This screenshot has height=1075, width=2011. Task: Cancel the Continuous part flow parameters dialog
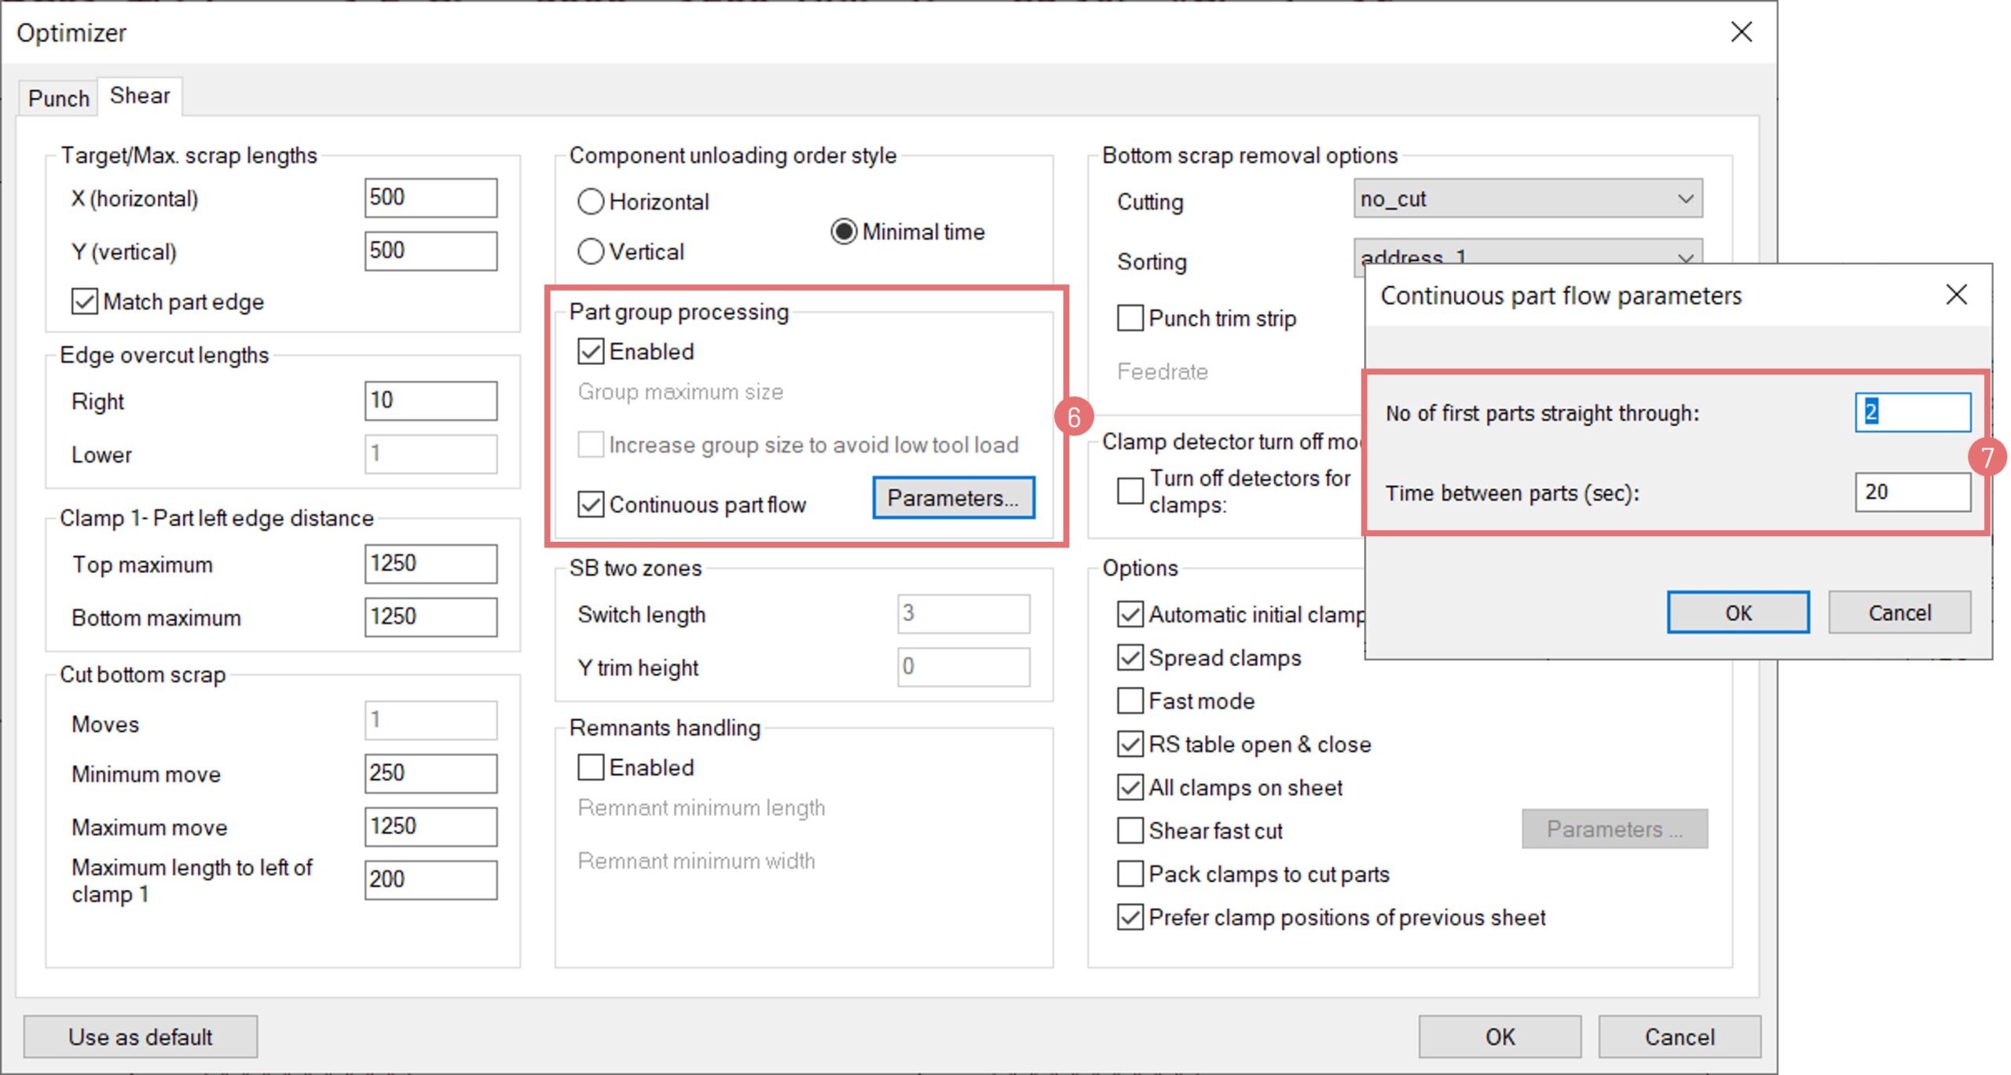(x=1899, y=612)
